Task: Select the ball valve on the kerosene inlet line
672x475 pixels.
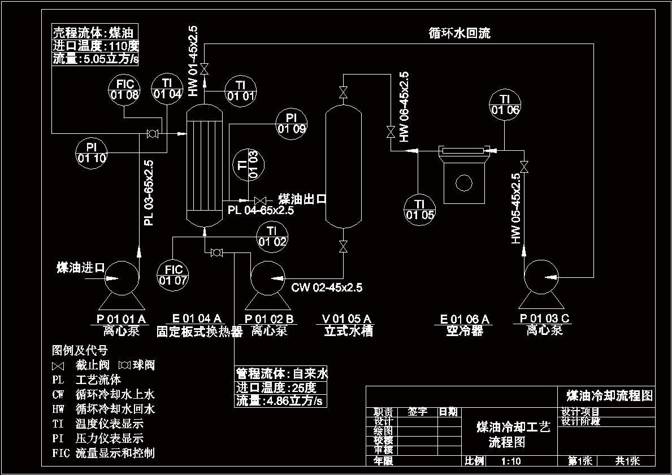Action: point(151,134)
